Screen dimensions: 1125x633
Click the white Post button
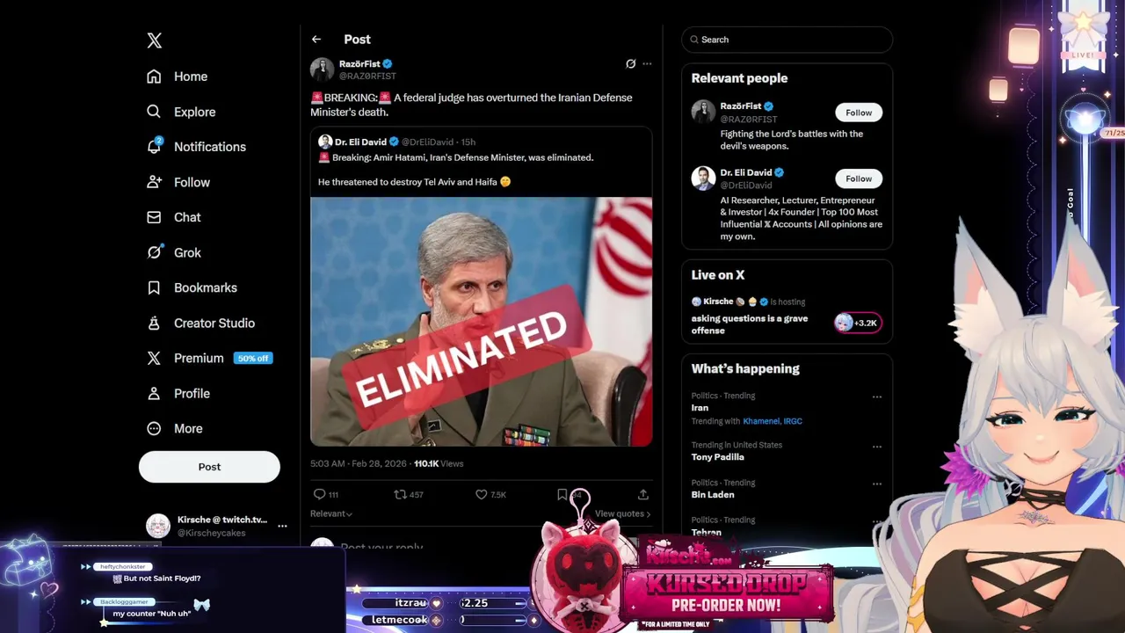pyautogui.click(x=209, y=467)
